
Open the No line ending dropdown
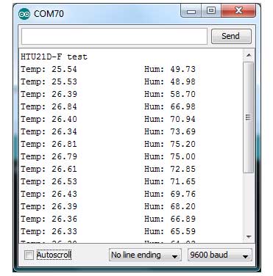coord(145,255)
